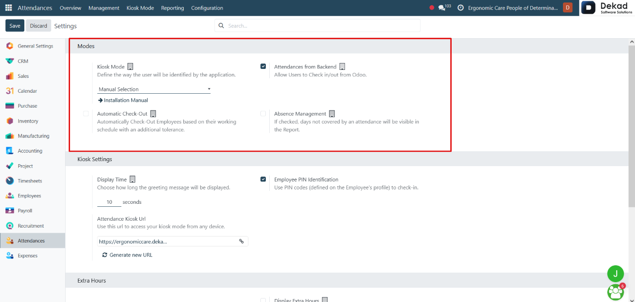
Task: Click the Expenses sidebar icon
Action: click(x=9, y=255)
